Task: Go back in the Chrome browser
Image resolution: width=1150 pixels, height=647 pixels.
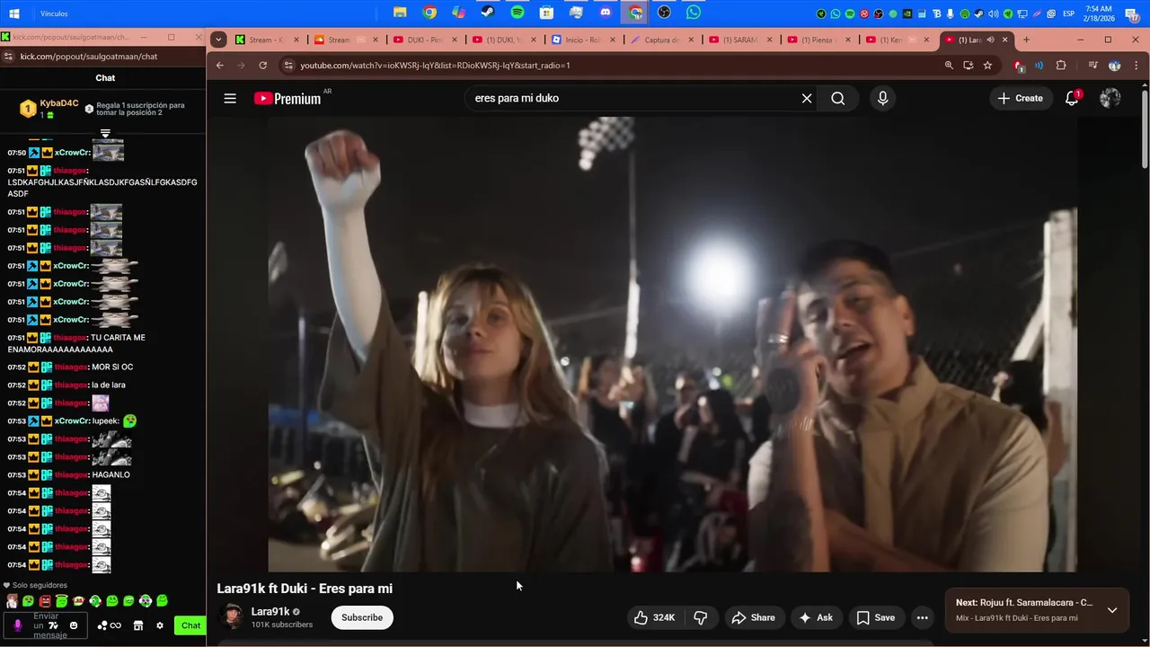Action: (220, 65)
